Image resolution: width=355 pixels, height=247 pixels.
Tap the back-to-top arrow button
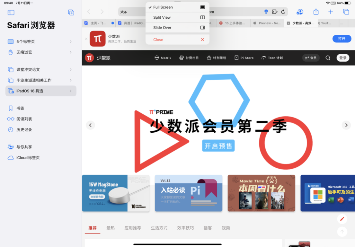click(342, 232)
